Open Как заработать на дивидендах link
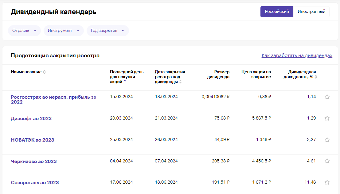Image resolution: width=340 pixels, height=194 pixels. [297, 55]
